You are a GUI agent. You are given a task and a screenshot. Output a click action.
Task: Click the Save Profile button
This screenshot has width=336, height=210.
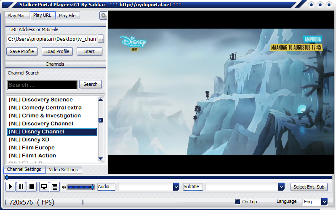(x=22, y=51)
